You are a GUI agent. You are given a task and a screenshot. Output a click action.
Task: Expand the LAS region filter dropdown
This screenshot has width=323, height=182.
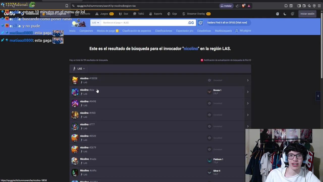pos(79,69)
